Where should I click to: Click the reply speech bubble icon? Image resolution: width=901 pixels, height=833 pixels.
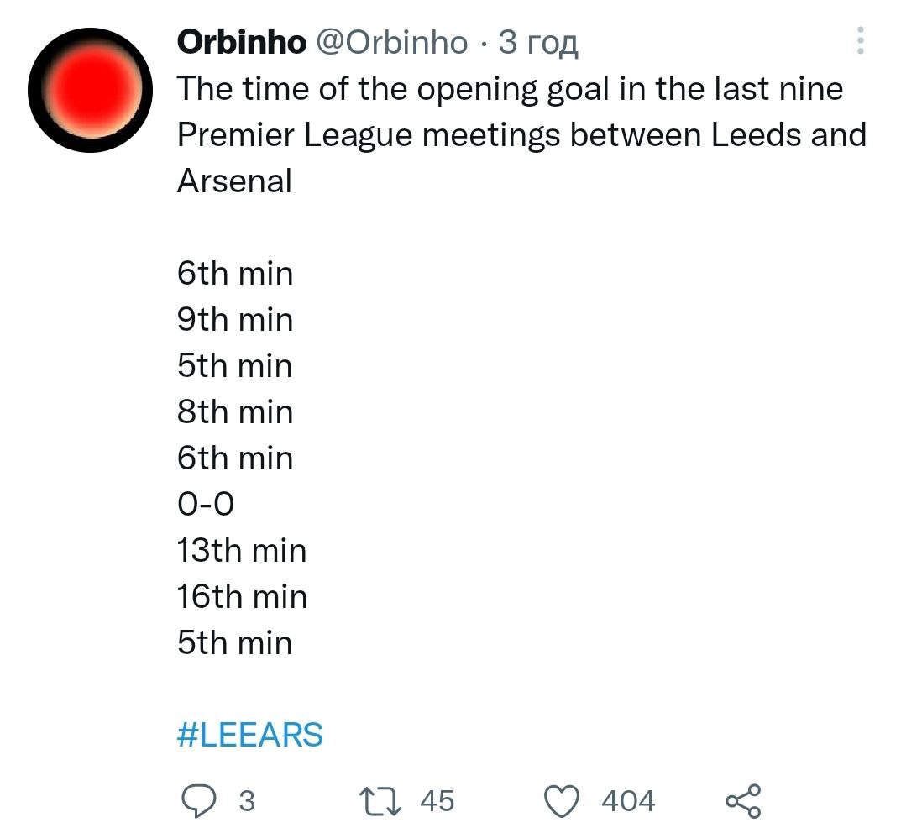[x=201, y=800]
